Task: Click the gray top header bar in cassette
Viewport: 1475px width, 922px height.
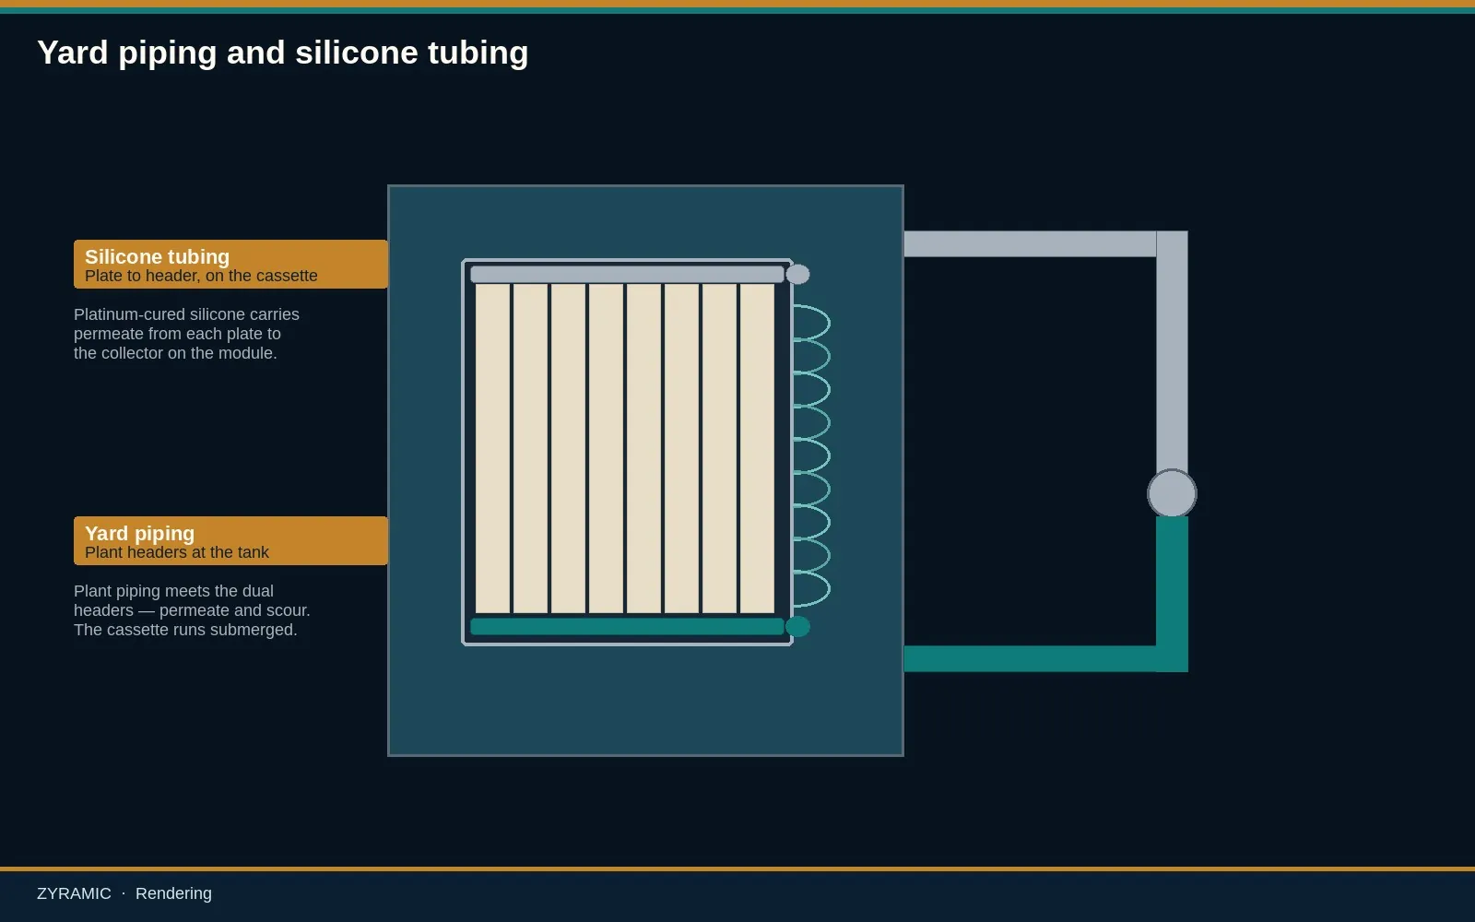Action: click(x=627, y=274)
